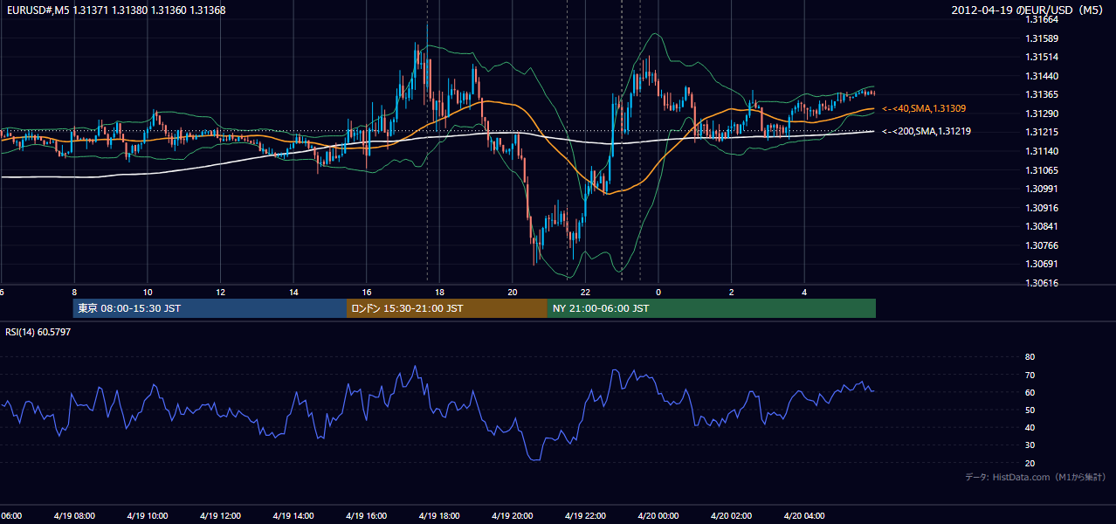Click RSI axis level 40
1116x524 pixels.
[1030, 427]
